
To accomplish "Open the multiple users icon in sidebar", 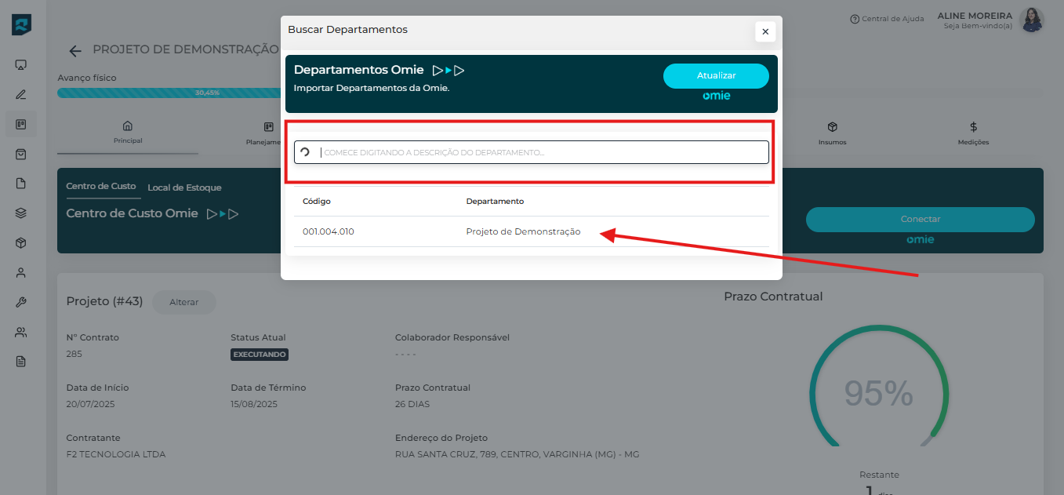I will [x=21, y=333].
